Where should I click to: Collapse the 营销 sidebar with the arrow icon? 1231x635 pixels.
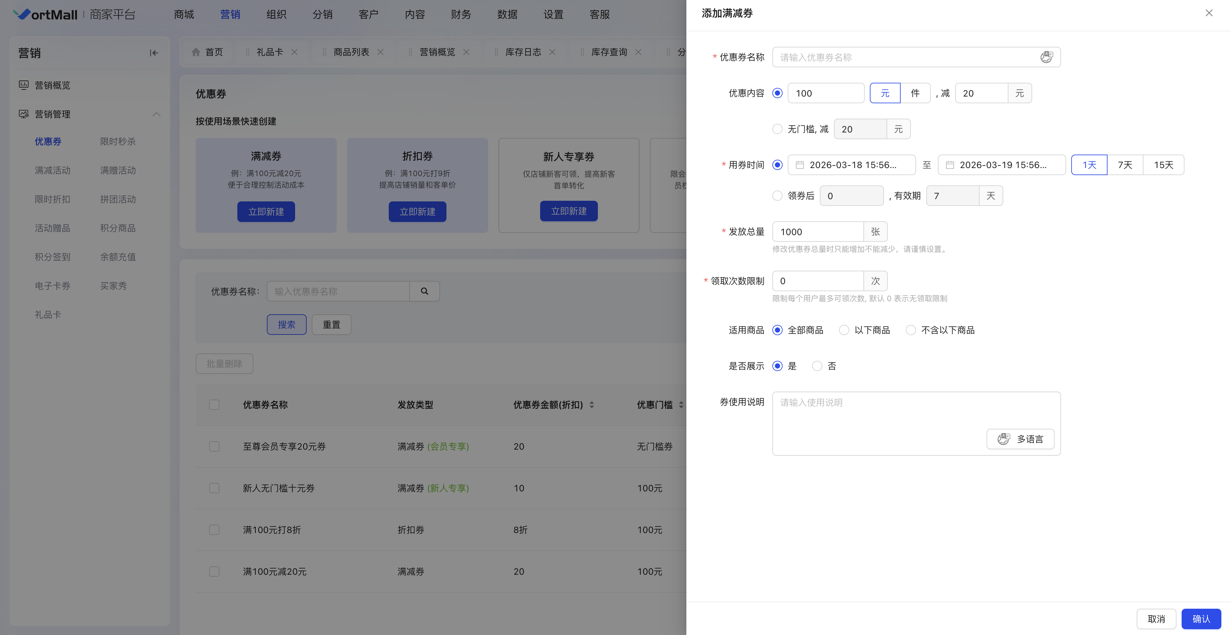coord(153,53)
